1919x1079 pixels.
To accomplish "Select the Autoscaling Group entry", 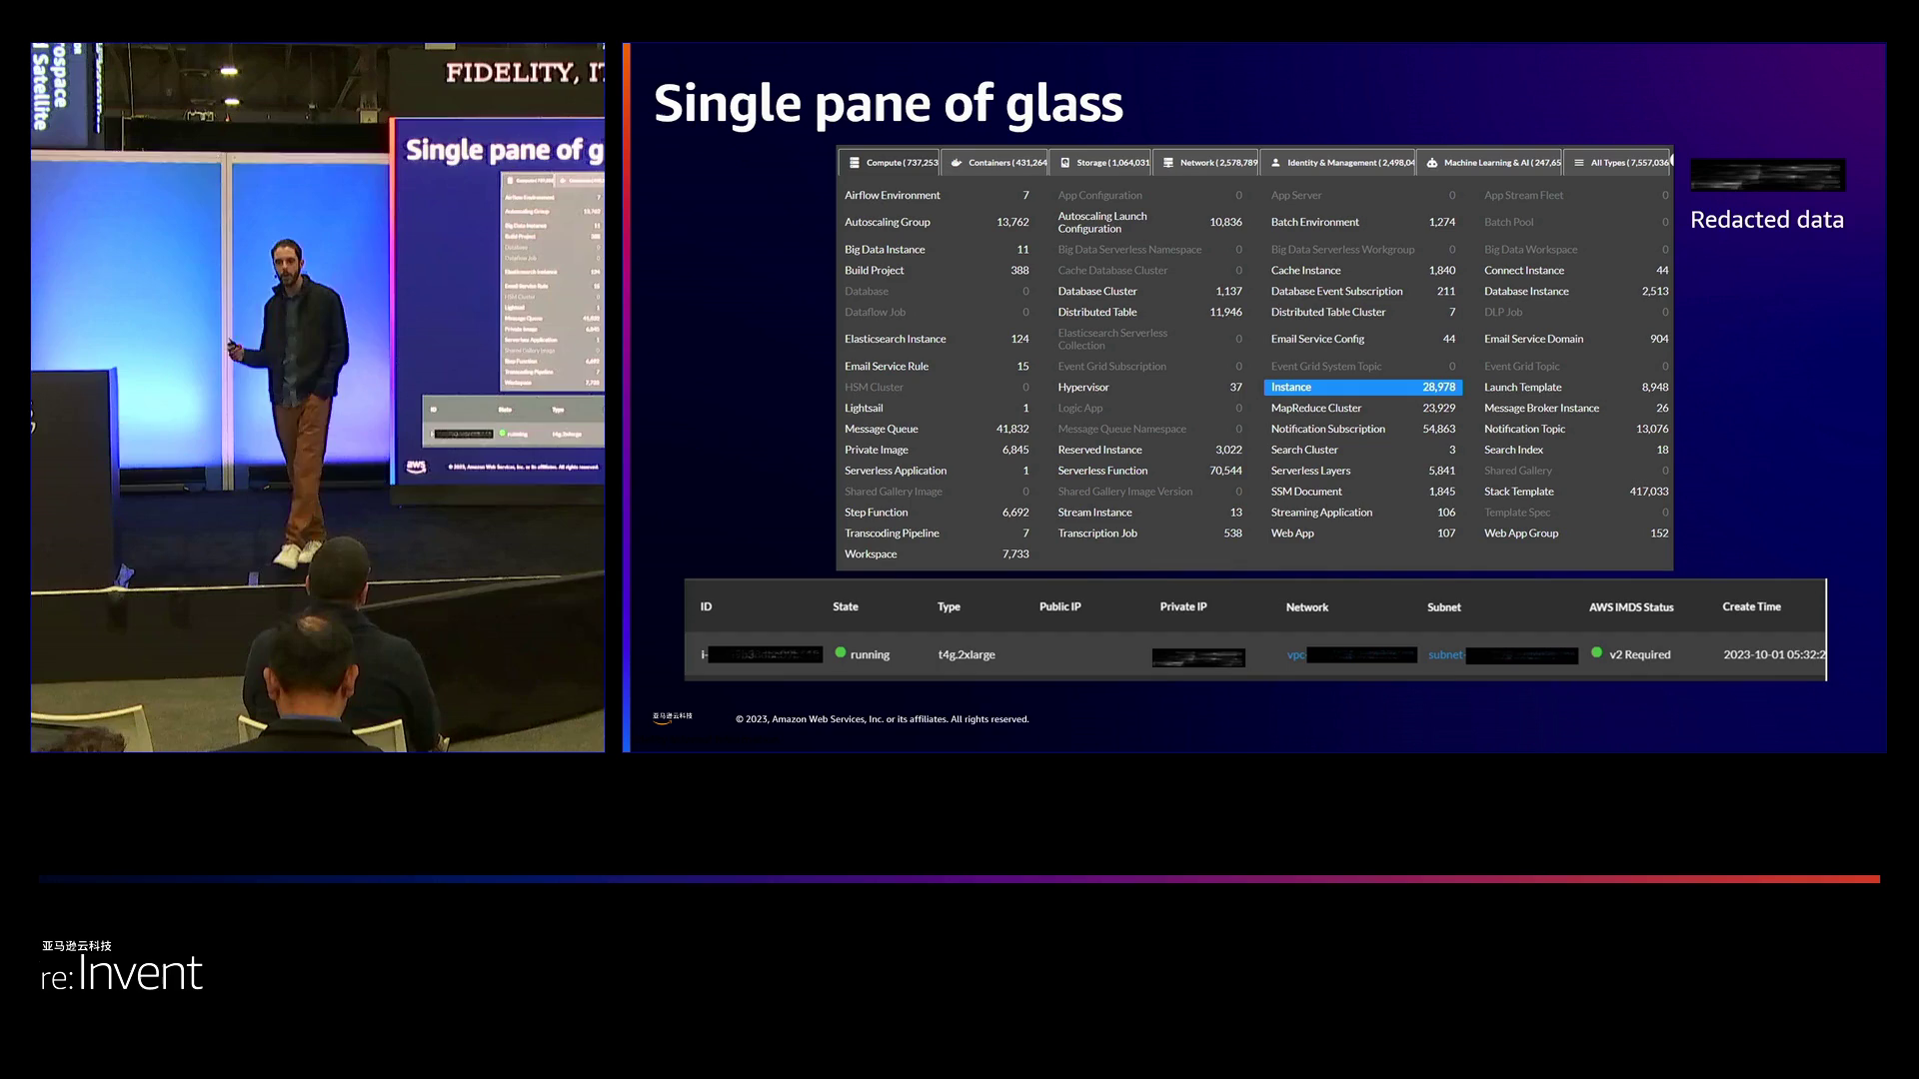I will 887,223.
